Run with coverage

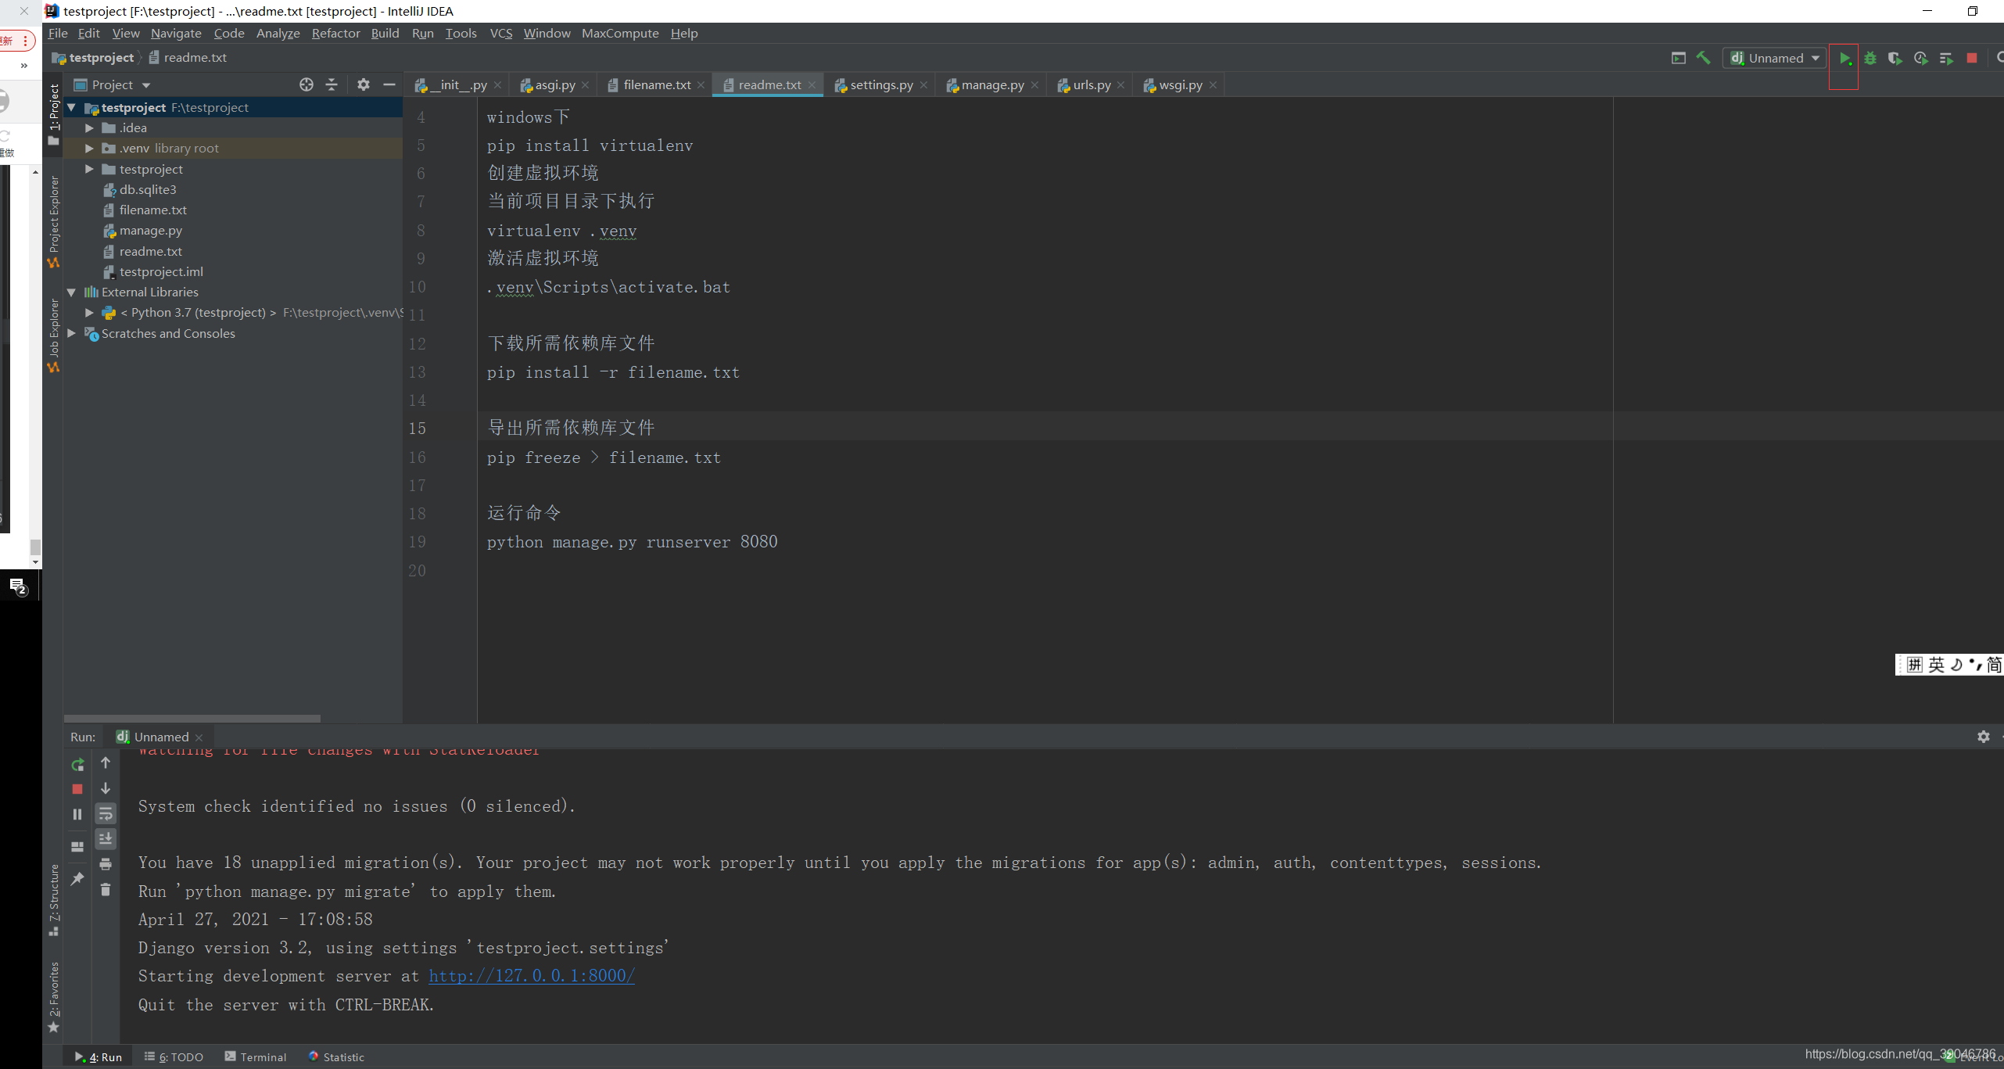click(1895, 58)
